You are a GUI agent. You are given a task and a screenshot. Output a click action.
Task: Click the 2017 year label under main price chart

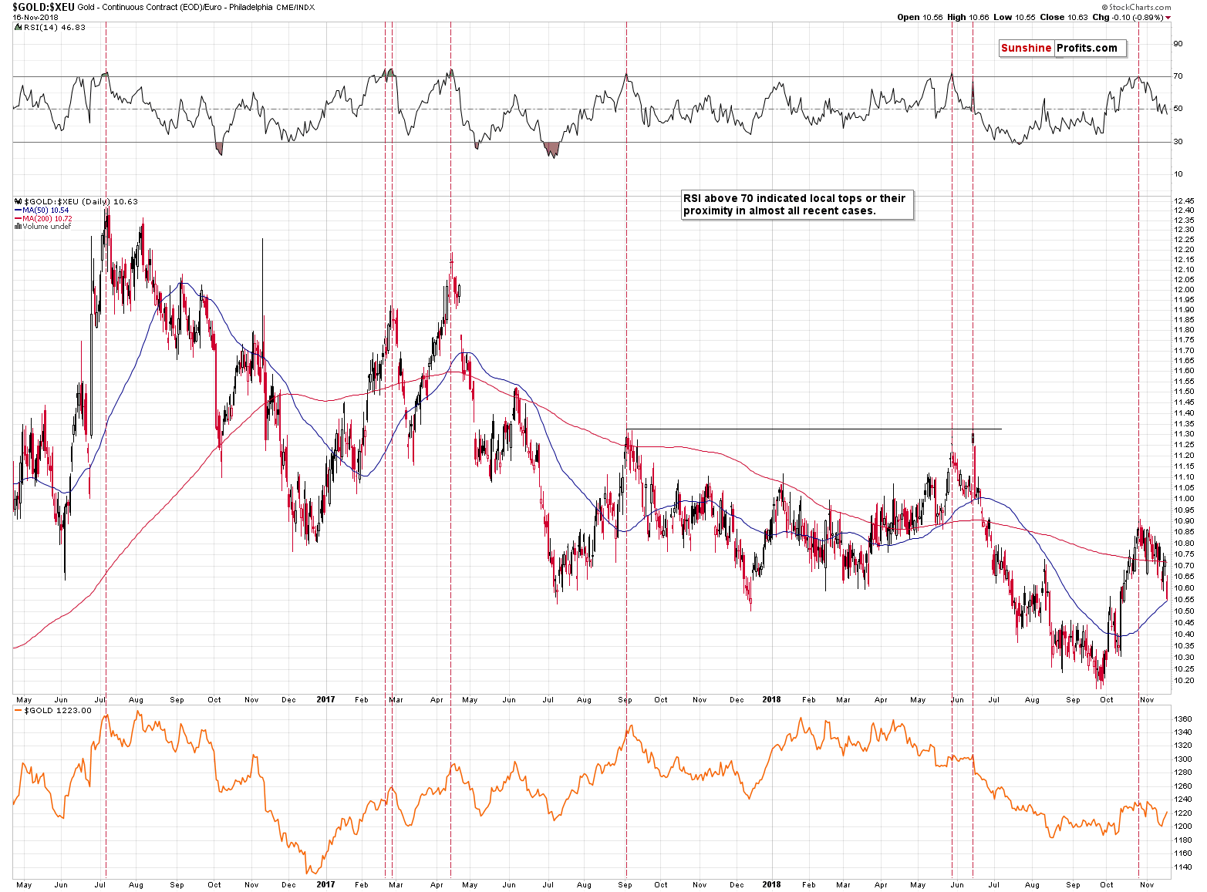point(325,700)
